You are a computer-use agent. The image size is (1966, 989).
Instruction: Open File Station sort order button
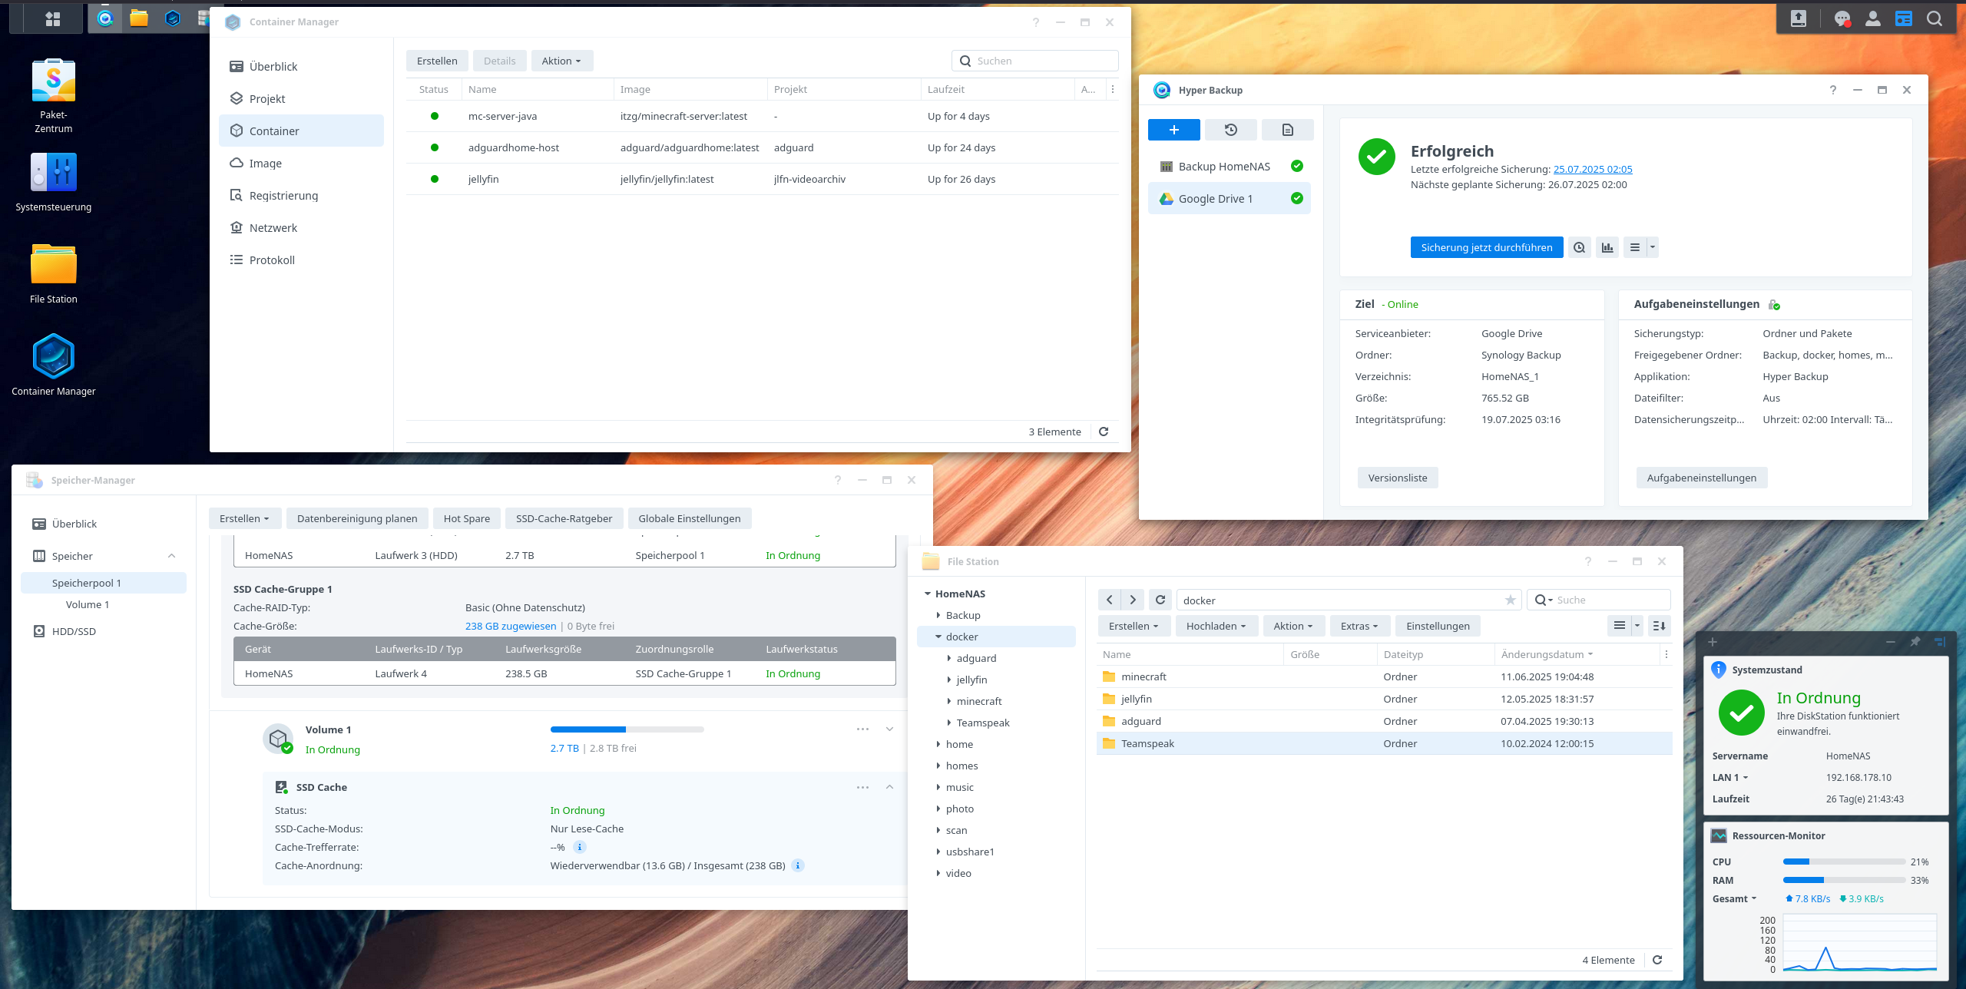1659,626
